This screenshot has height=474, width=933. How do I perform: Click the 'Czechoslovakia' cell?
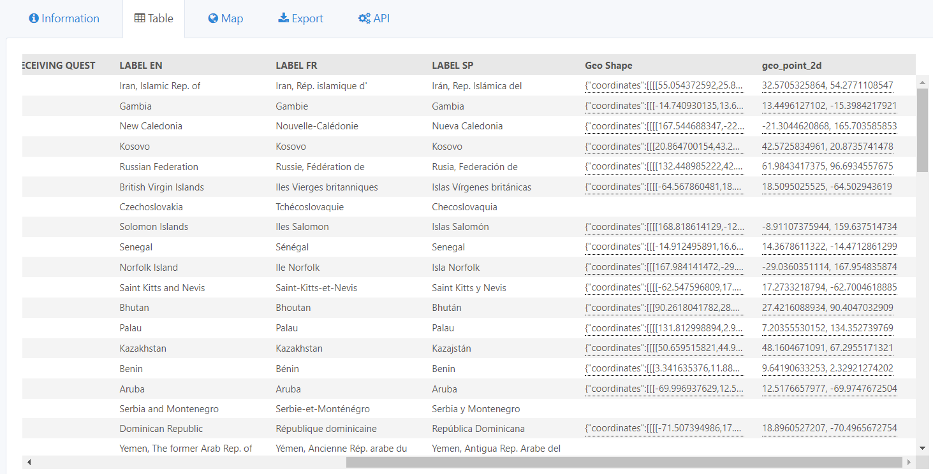(x=151, y=207)
